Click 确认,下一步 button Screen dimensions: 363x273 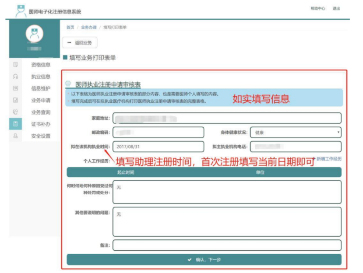[x=204, y=259]
